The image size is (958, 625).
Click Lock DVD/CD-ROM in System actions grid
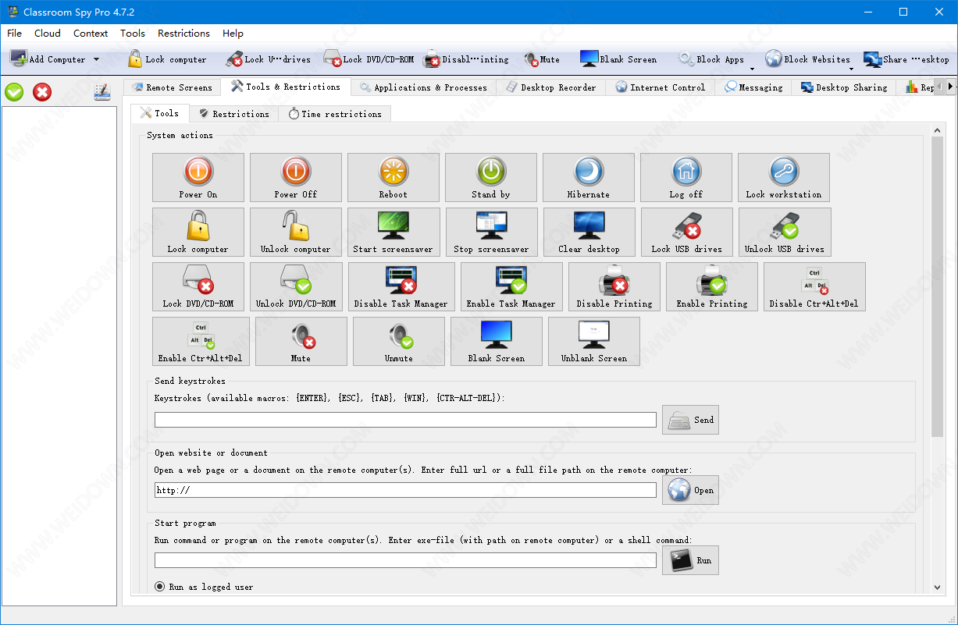tap(198, 286)
